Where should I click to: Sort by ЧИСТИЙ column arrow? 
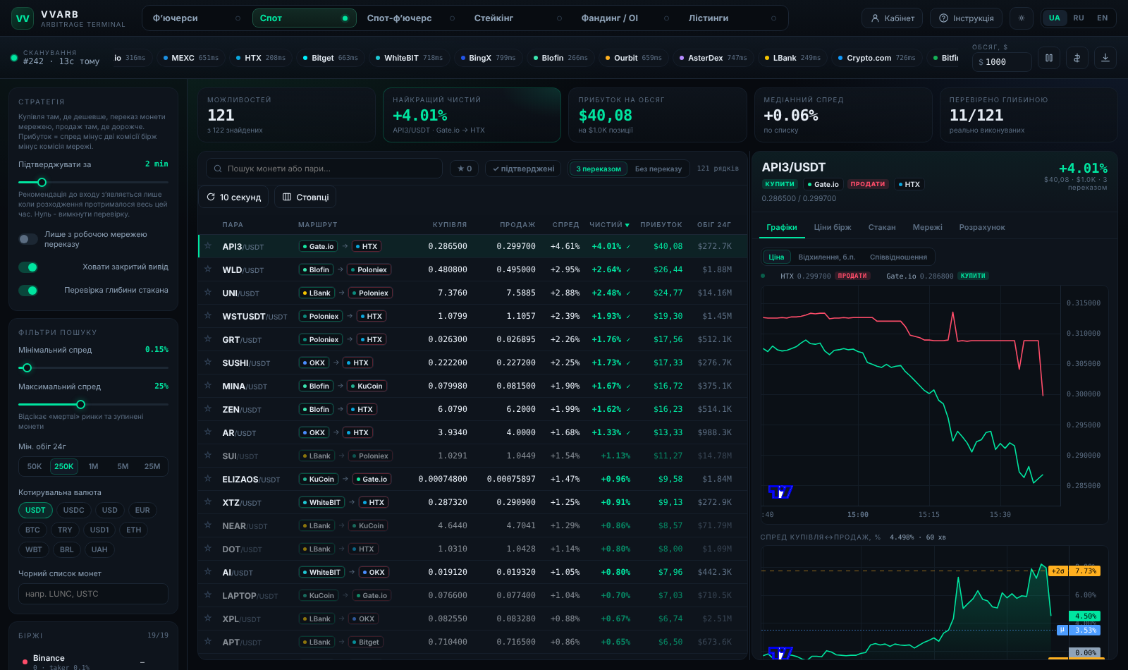(x=627, y=225)
